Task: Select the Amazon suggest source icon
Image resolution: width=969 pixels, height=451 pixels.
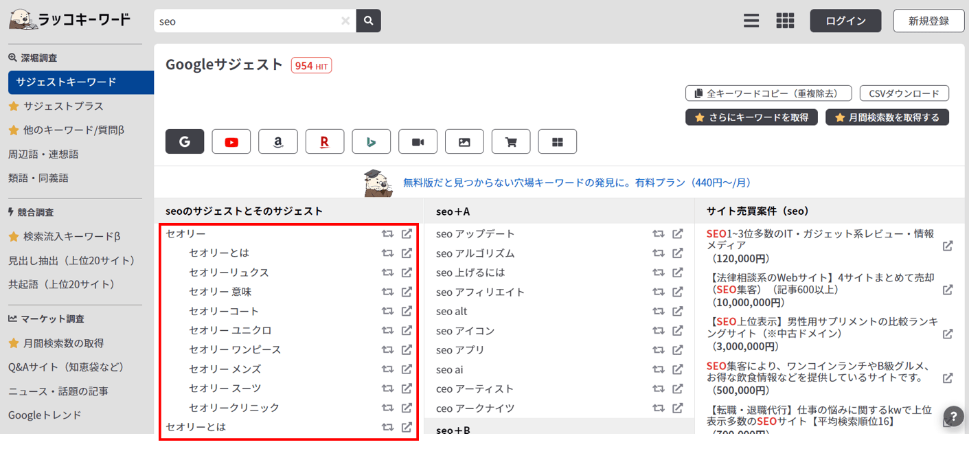Action: tap(277, 142)
